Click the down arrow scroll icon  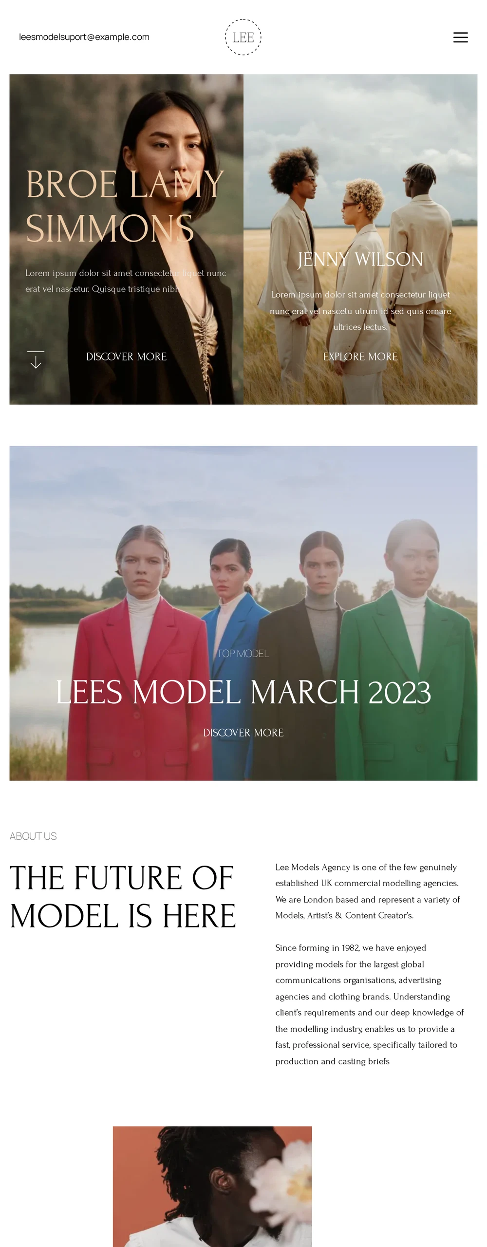coord(36,360)
